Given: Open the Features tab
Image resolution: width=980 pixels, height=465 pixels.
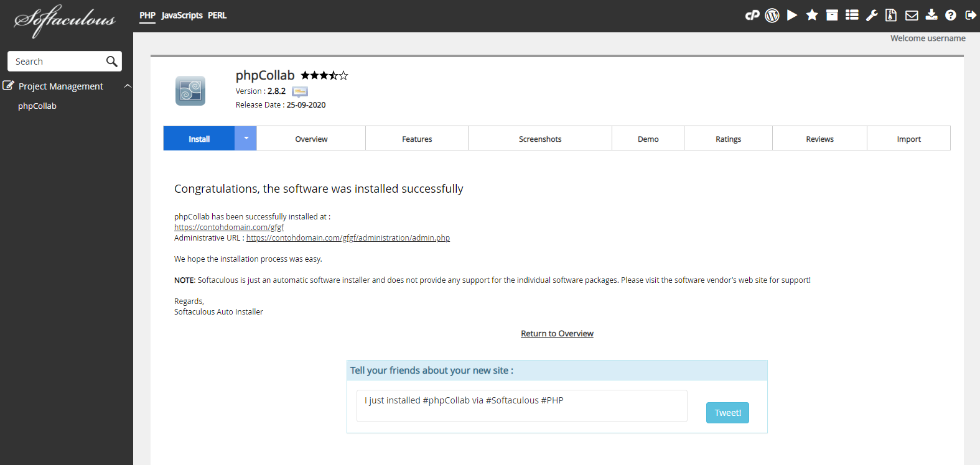Looking at the screenshot, I should (417, 139).
